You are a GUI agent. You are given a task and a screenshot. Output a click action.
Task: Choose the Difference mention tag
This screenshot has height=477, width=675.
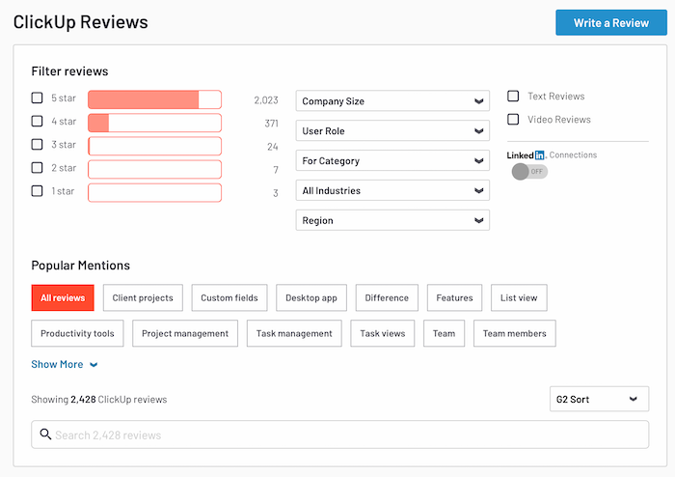pyautogui.click(x=387, y=297)
